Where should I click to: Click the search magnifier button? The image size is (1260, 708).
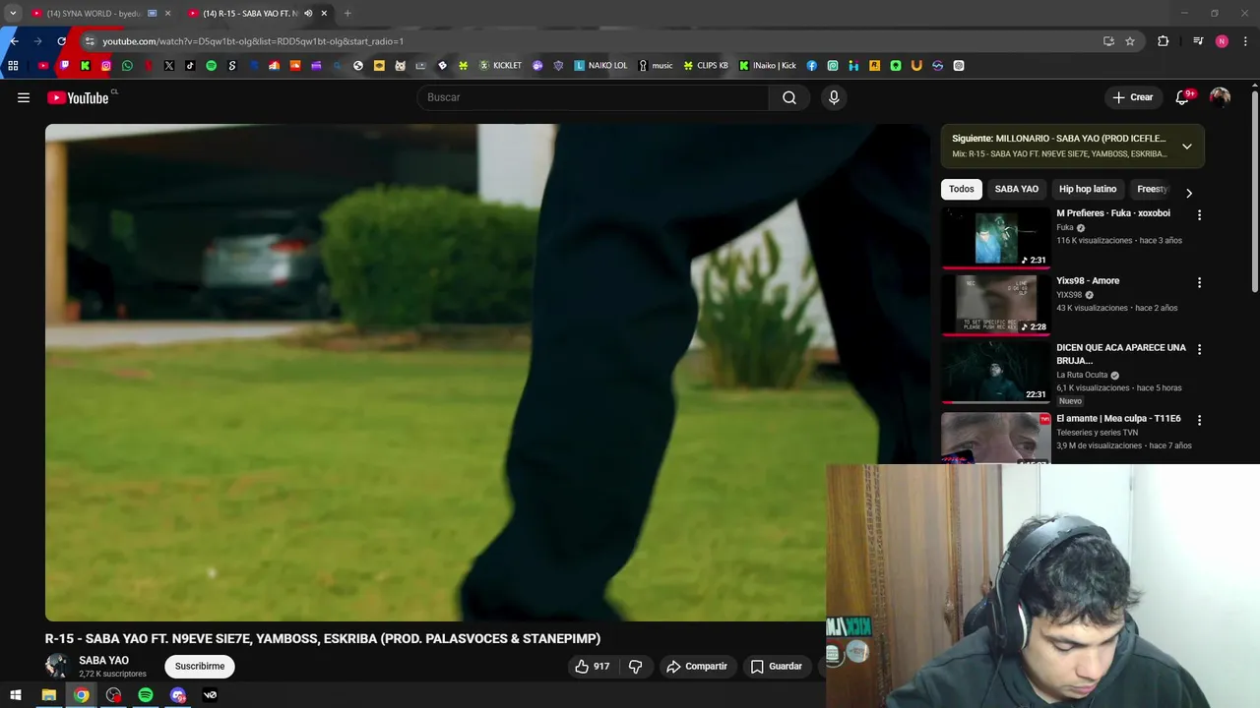789,97
